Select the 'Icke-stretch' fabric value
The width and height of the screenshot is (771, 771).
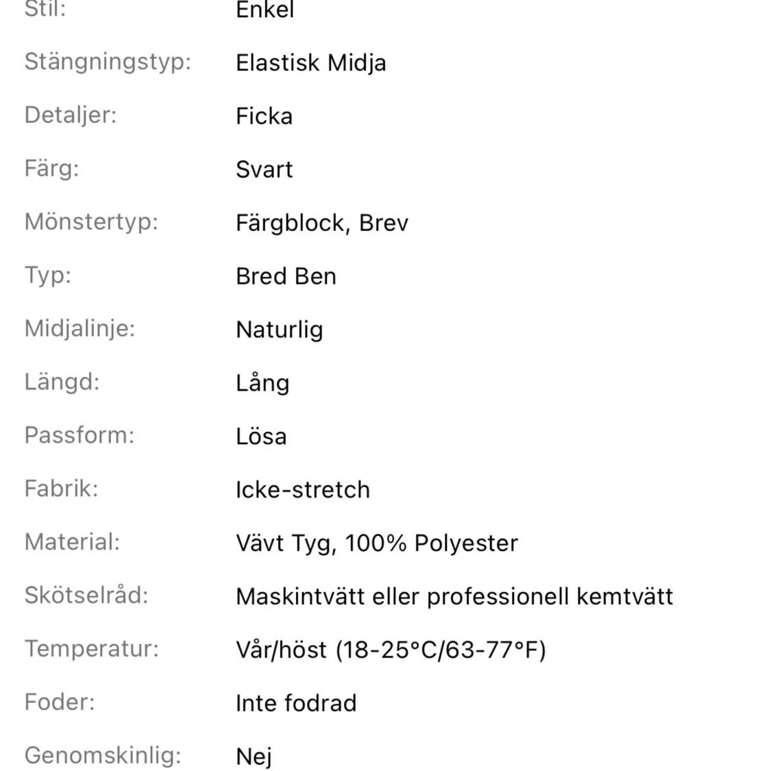(x=303, y=490)
